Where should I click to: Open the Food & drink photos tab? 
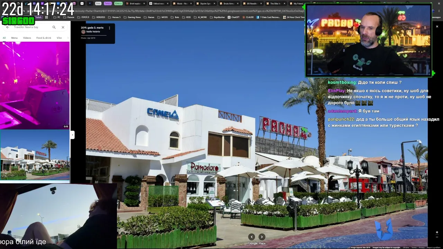[44, 38]
